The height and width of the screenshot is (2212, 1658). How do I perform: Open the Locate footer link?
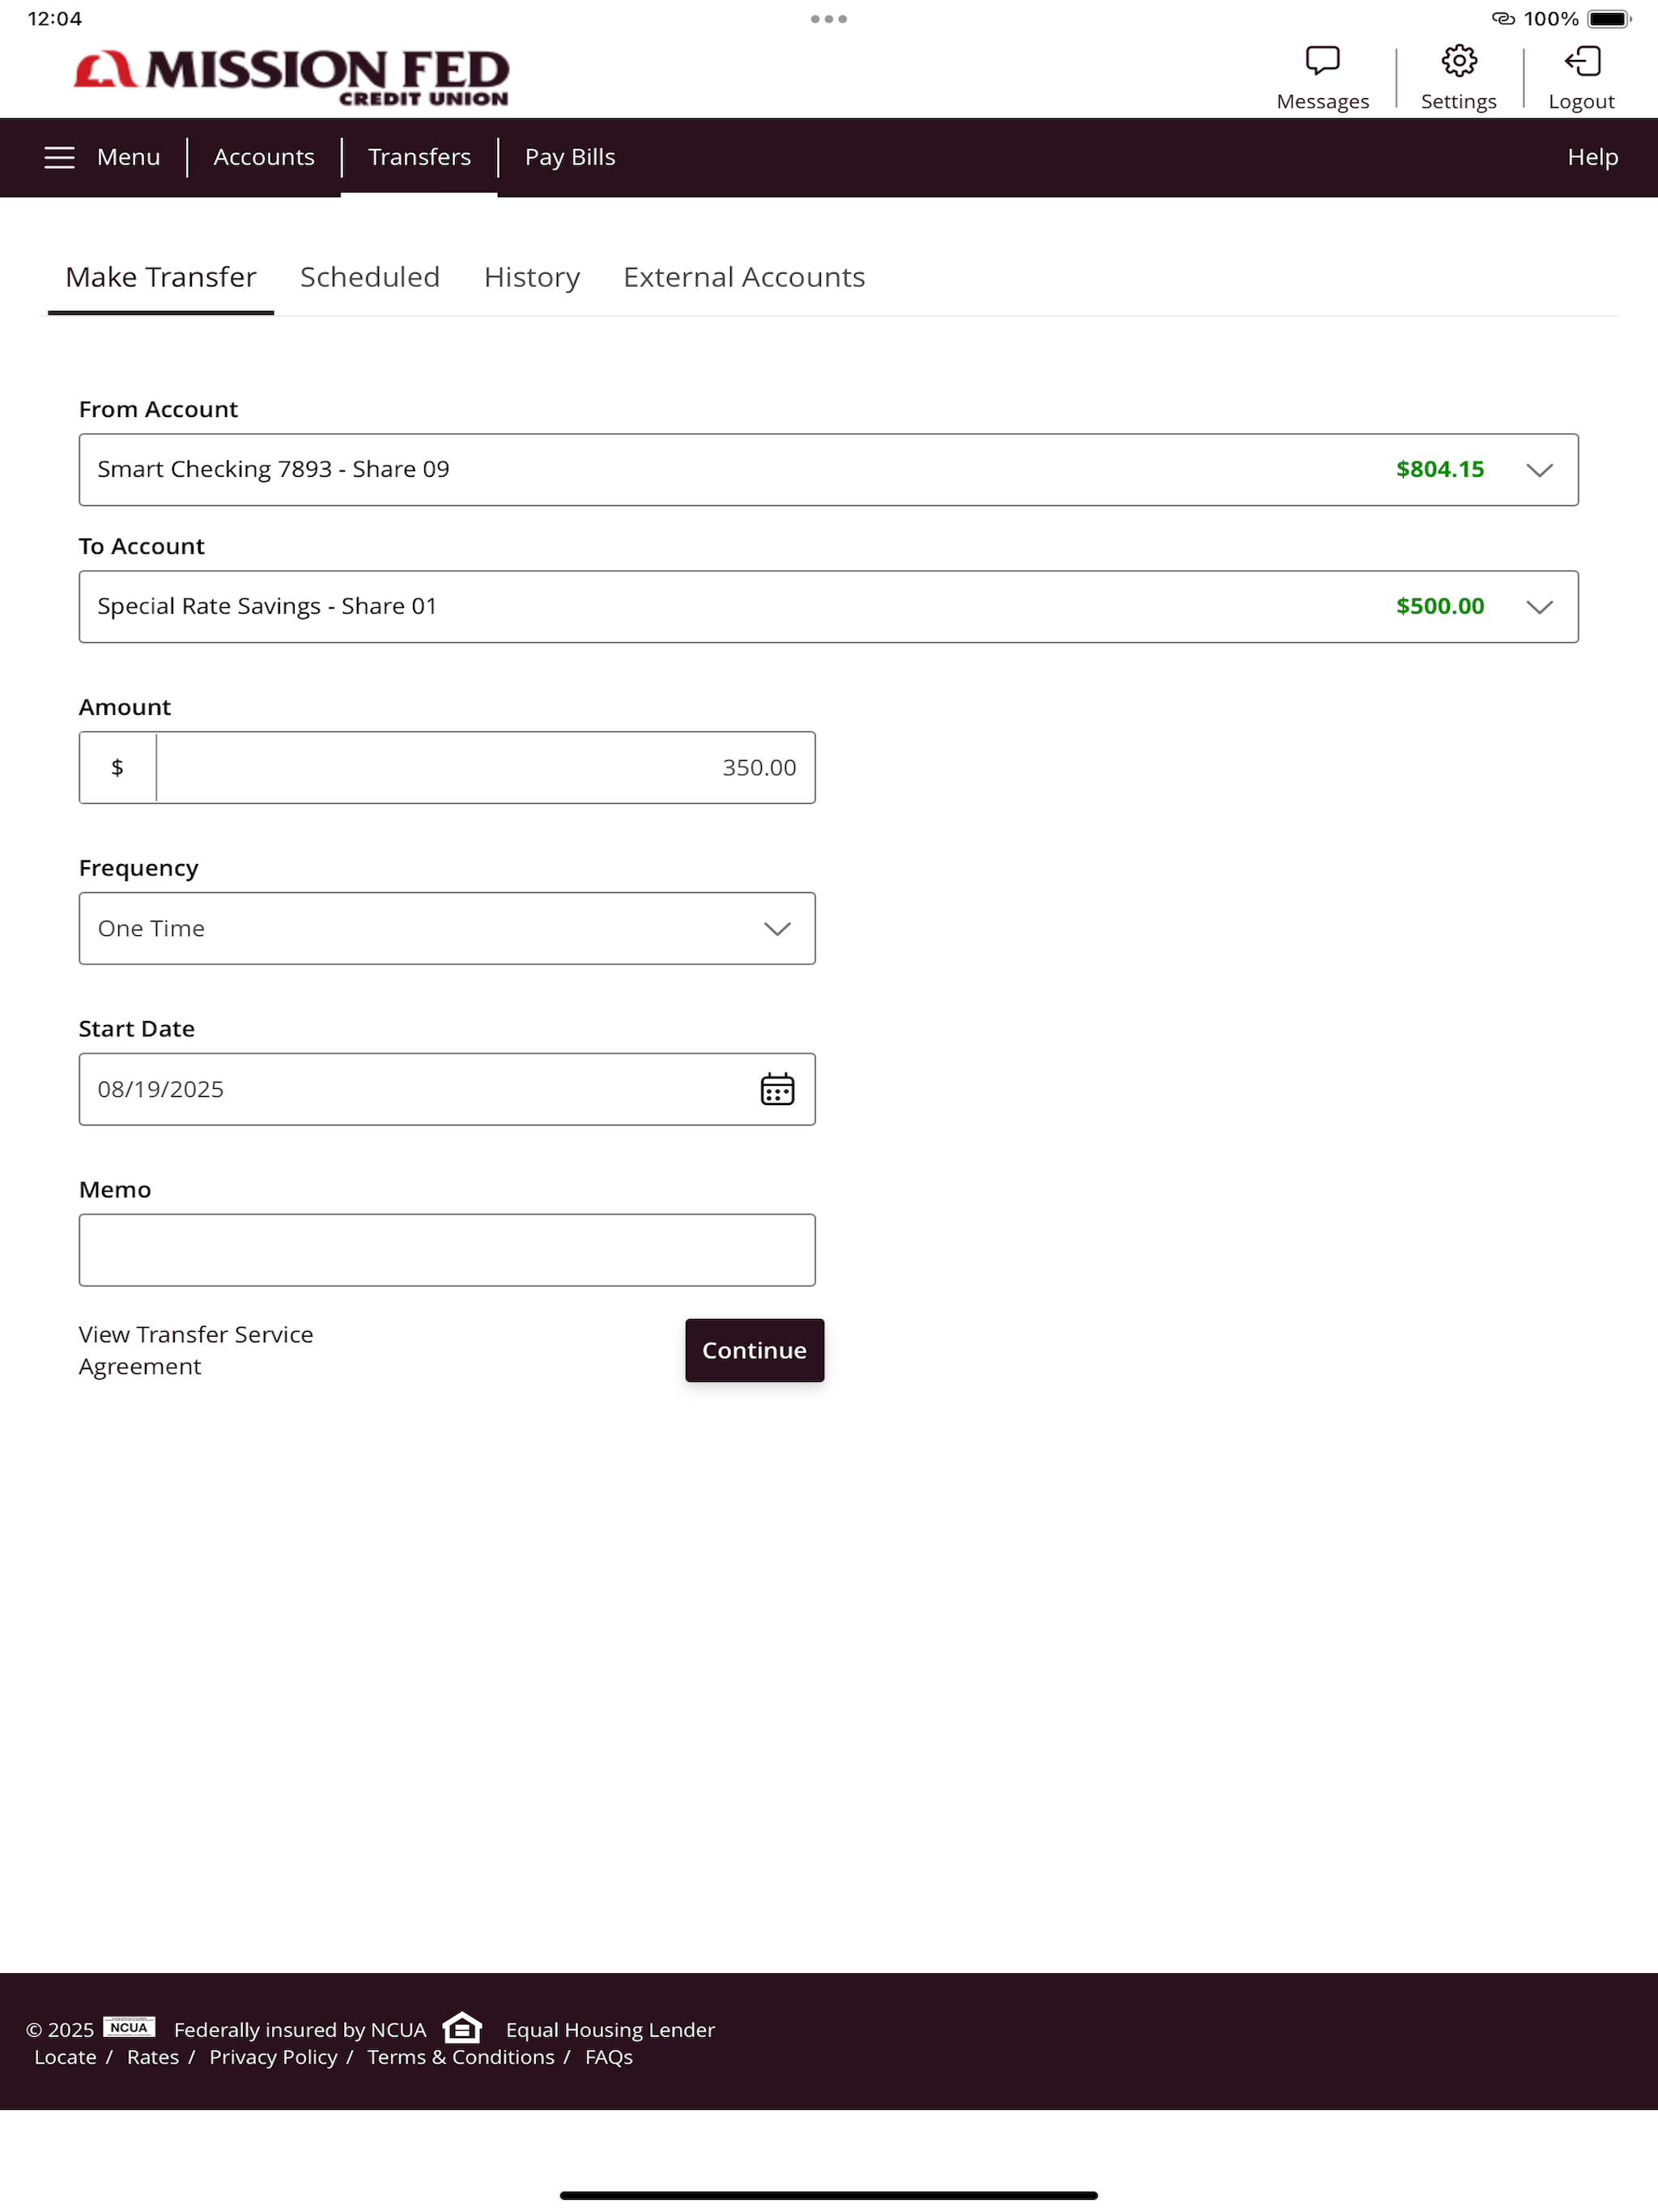coord(65,2057)
